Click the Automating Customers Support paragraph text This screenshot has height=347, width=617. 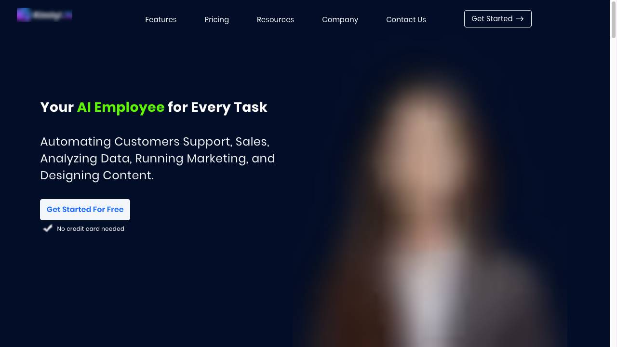(x=158, y=158)
